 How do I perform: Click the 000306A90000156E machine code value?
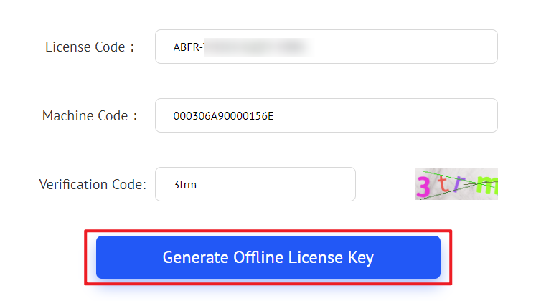(x=224, y=116)
